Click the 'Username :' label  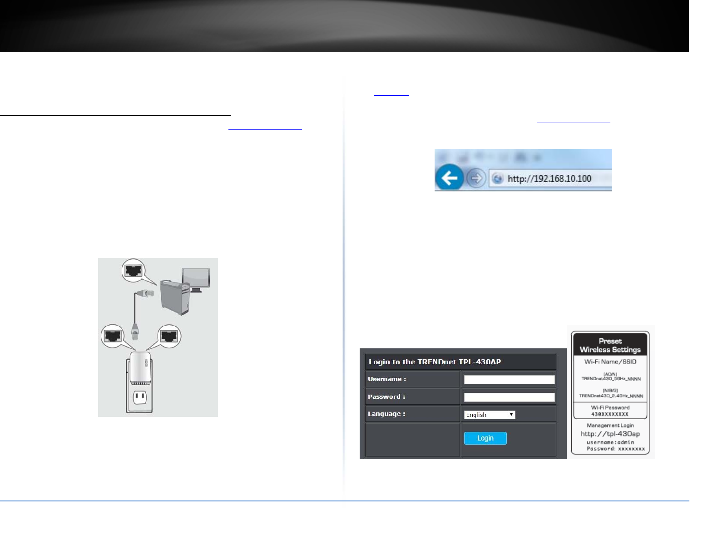coord(387,379)
